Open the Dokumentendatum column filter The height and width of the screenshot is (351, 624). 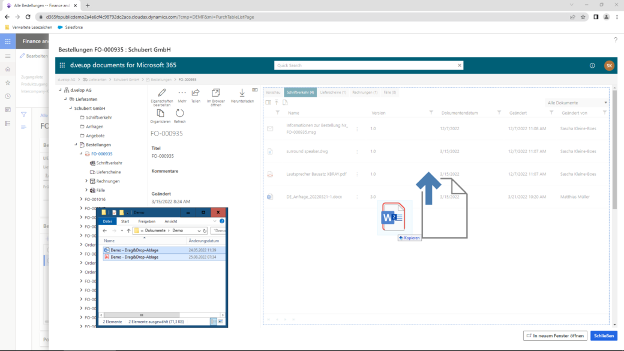pos(499,113)
